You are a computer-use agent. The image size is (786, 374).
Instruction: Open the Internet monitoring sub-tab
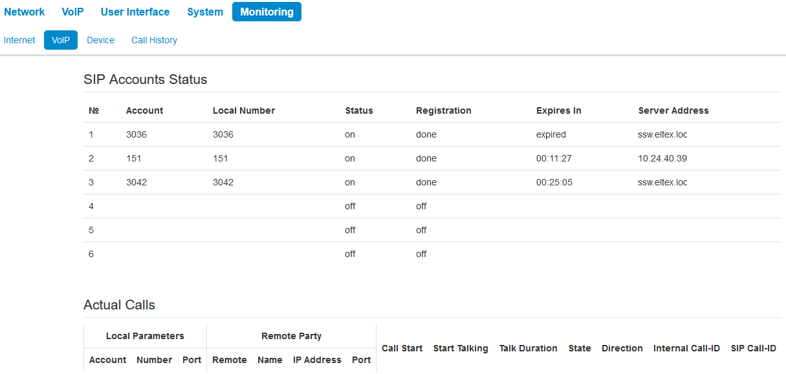point(19,40)
